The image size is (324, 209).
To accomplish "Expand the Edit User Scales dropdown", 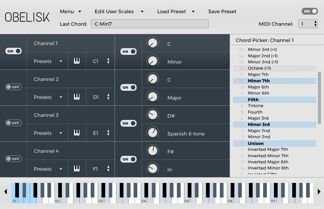I will click(x=119, y=12).
